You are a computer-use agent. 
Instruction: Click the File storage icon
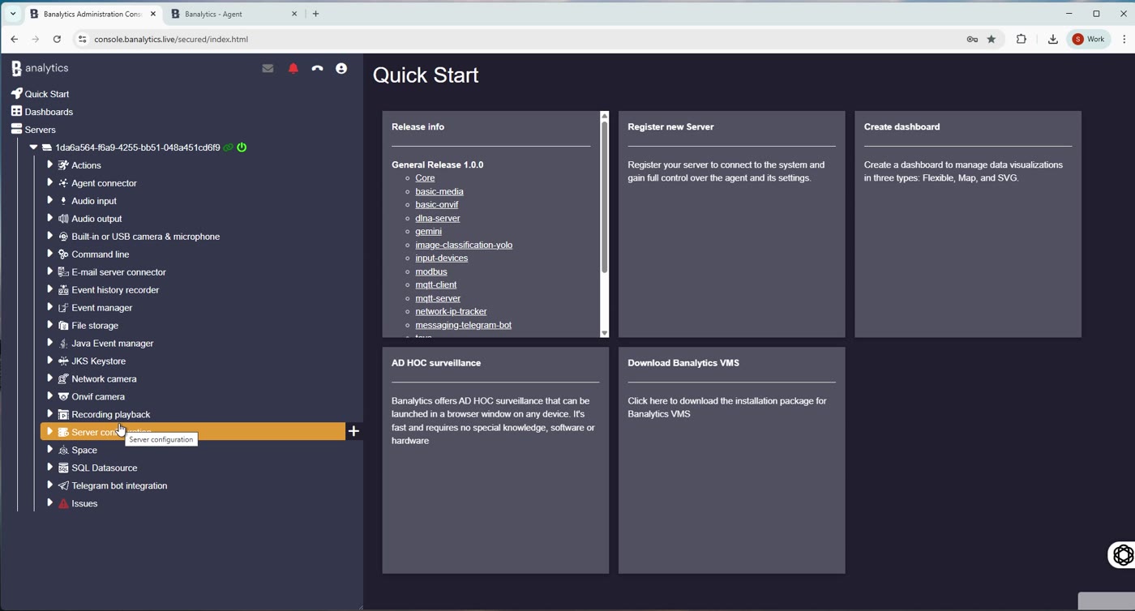[x=63, y=326]
